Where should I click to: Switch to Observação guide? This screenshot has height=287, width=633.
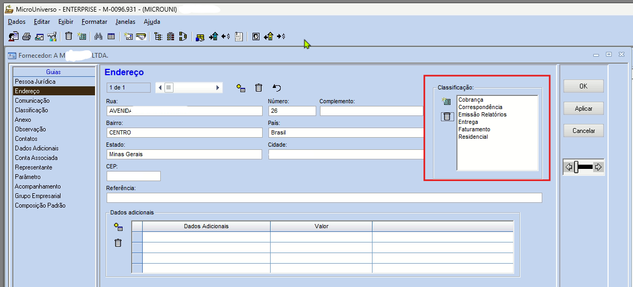point(54,129)
